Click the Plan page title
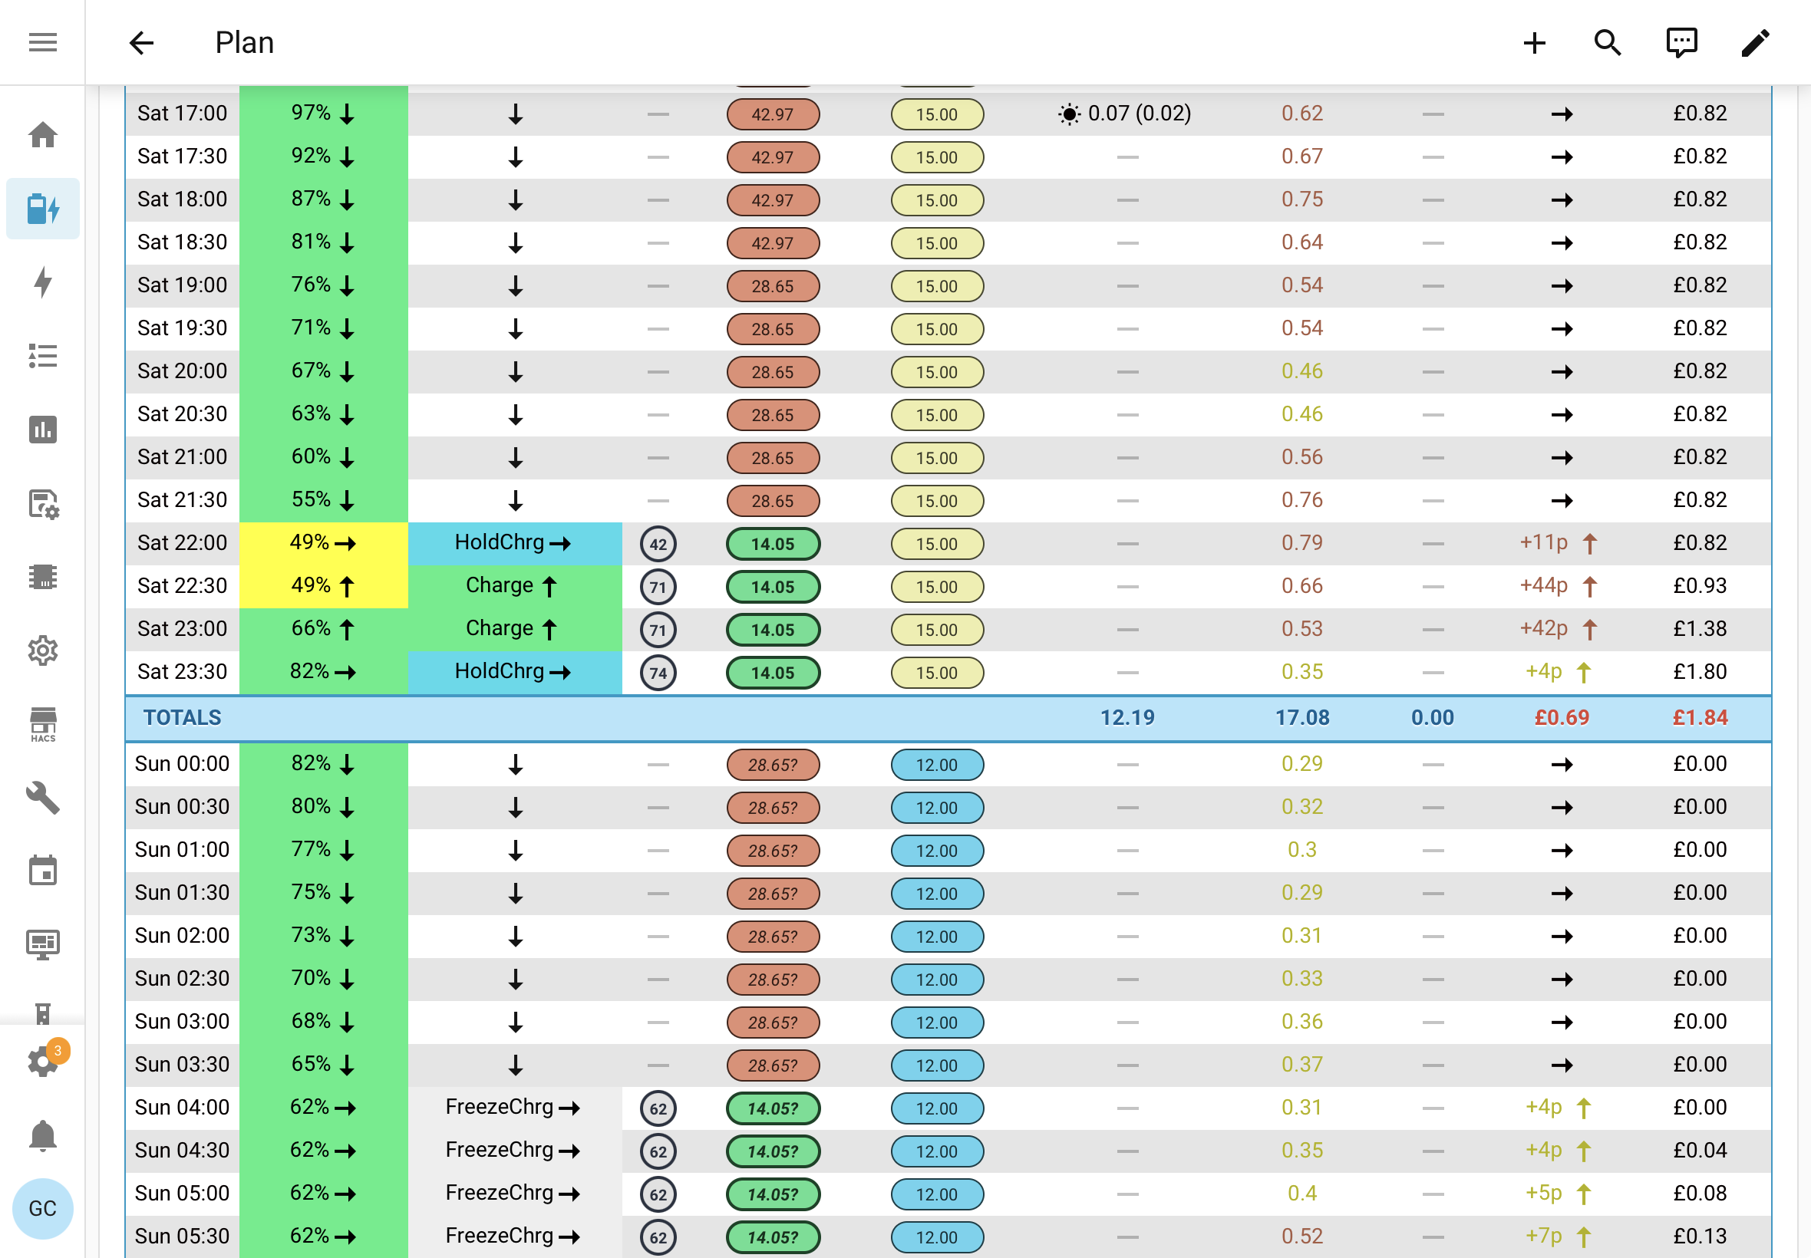The width and height of the screenshot is (1811, 1258). pyautogui.click(x=245, y=42)
